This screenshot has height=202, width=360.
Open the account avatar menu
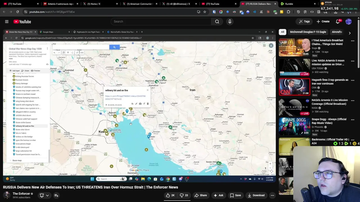(348, 22)
